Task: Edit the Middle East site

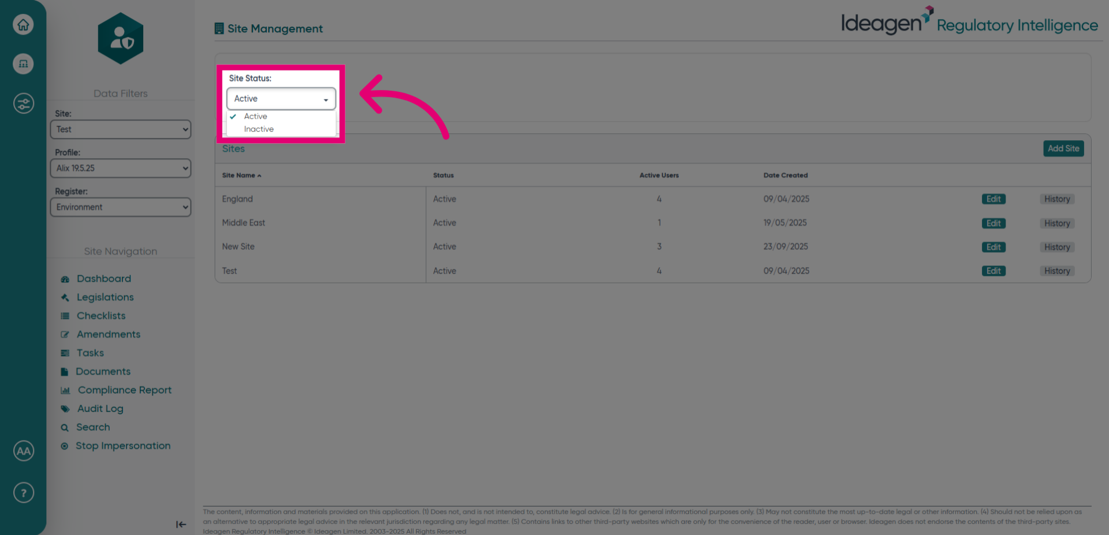Action: [993, 223]
